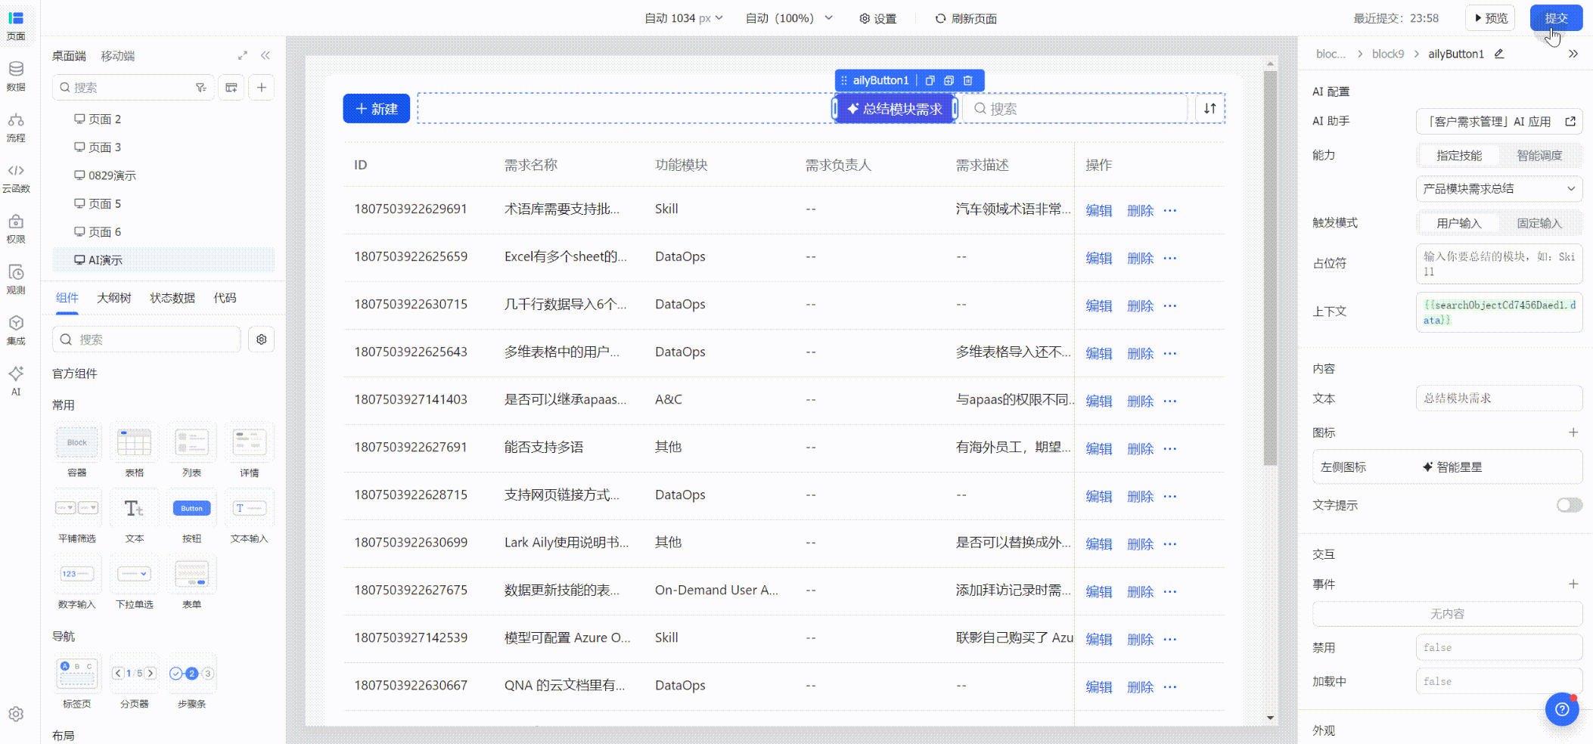The image size is (1593, 744).
Task: Switch to 组件 tab
Action: pyautogui.click(x=67, y=298)
